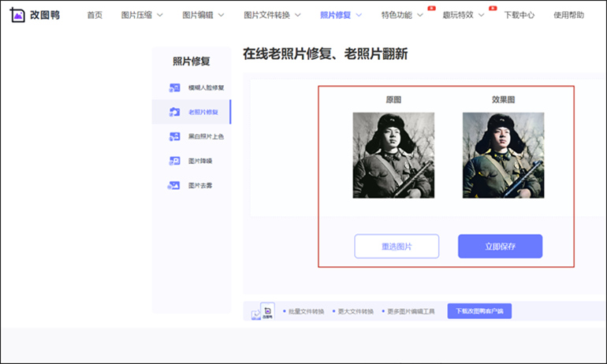Select 黑白照片上色 in the sidebar
The width and height of the screenshot is (607, 364).
point(206,136)
